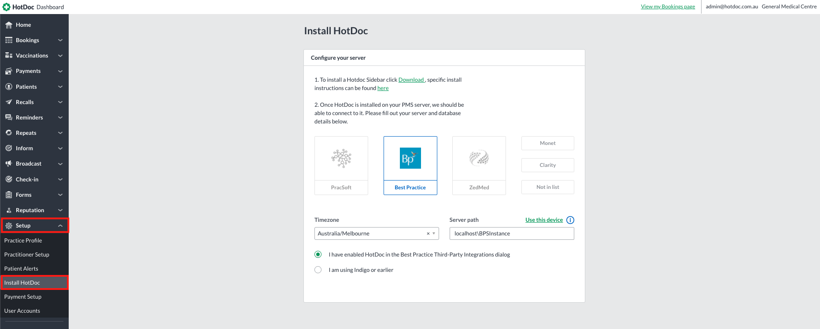This screenshot has width=820, height=329.
Task: Click the HotDoc logo icon
Action: point(7,7)
